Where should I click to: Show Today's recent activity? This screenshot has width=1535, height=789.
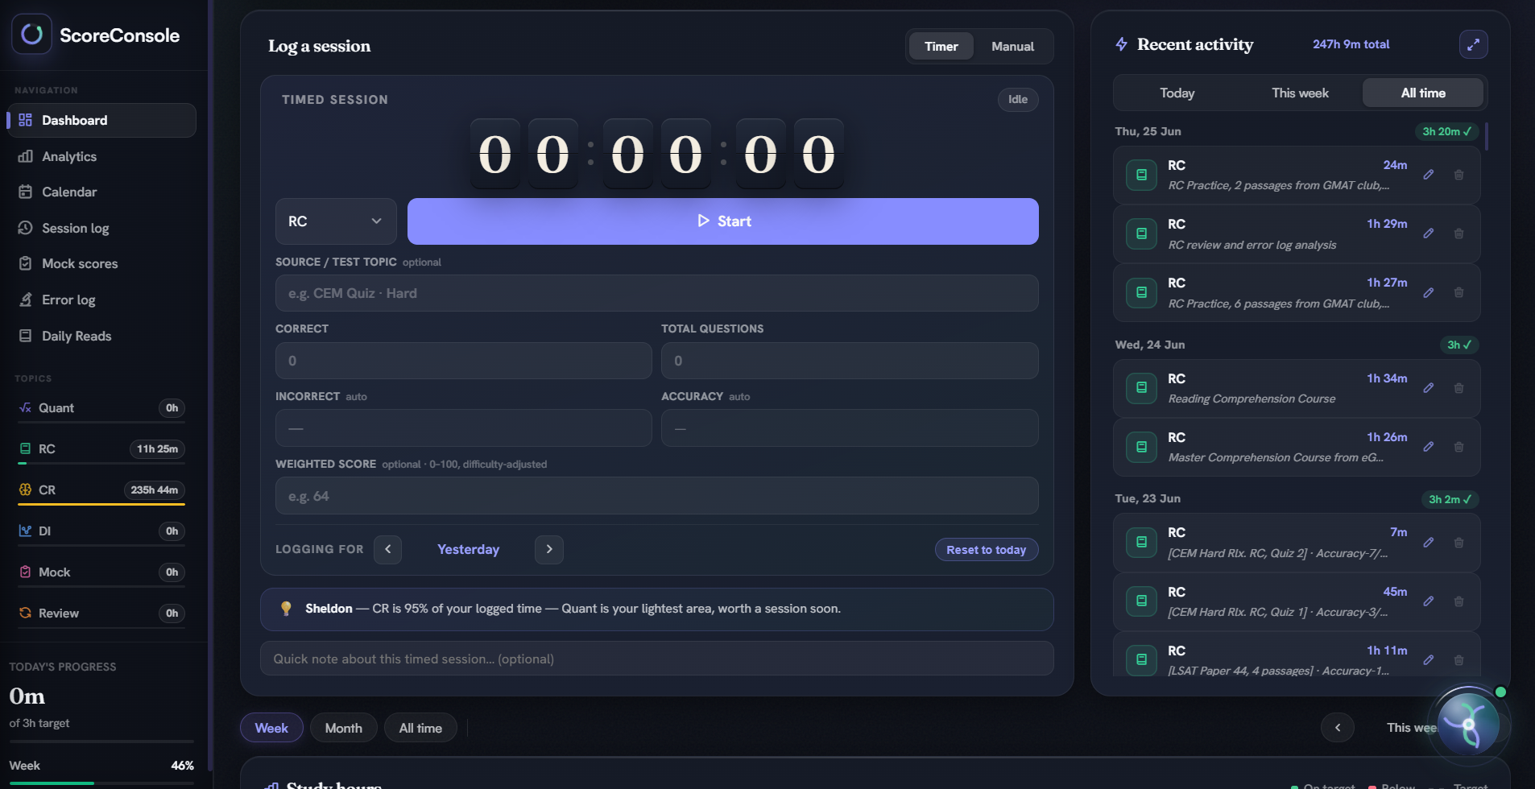(x=1177, y=93)
